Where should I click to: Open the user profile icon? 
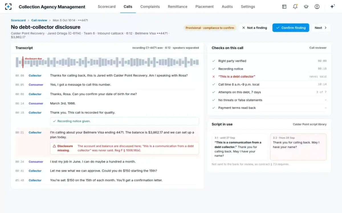point(317,7)
